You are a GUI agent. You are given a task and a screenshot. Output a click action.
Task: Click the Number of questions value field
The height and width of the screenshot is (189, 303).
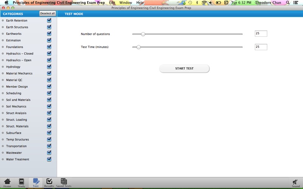pos(261,33)
